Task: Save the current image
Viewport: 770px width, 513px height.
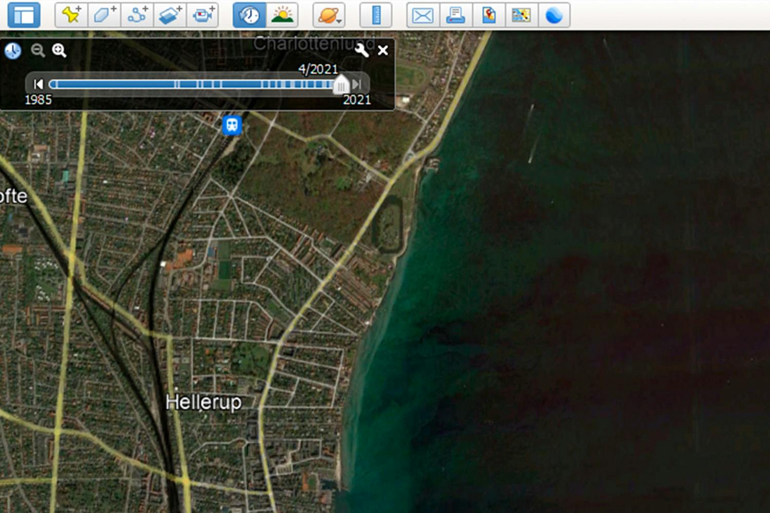Action: click(x=489, y=14)
